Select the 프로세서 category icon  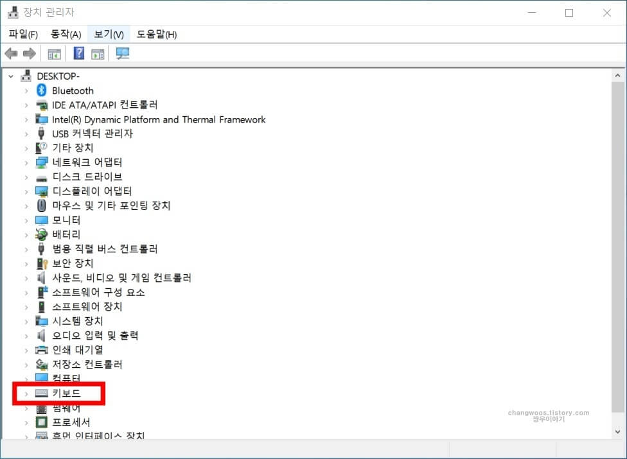(40, 422)
